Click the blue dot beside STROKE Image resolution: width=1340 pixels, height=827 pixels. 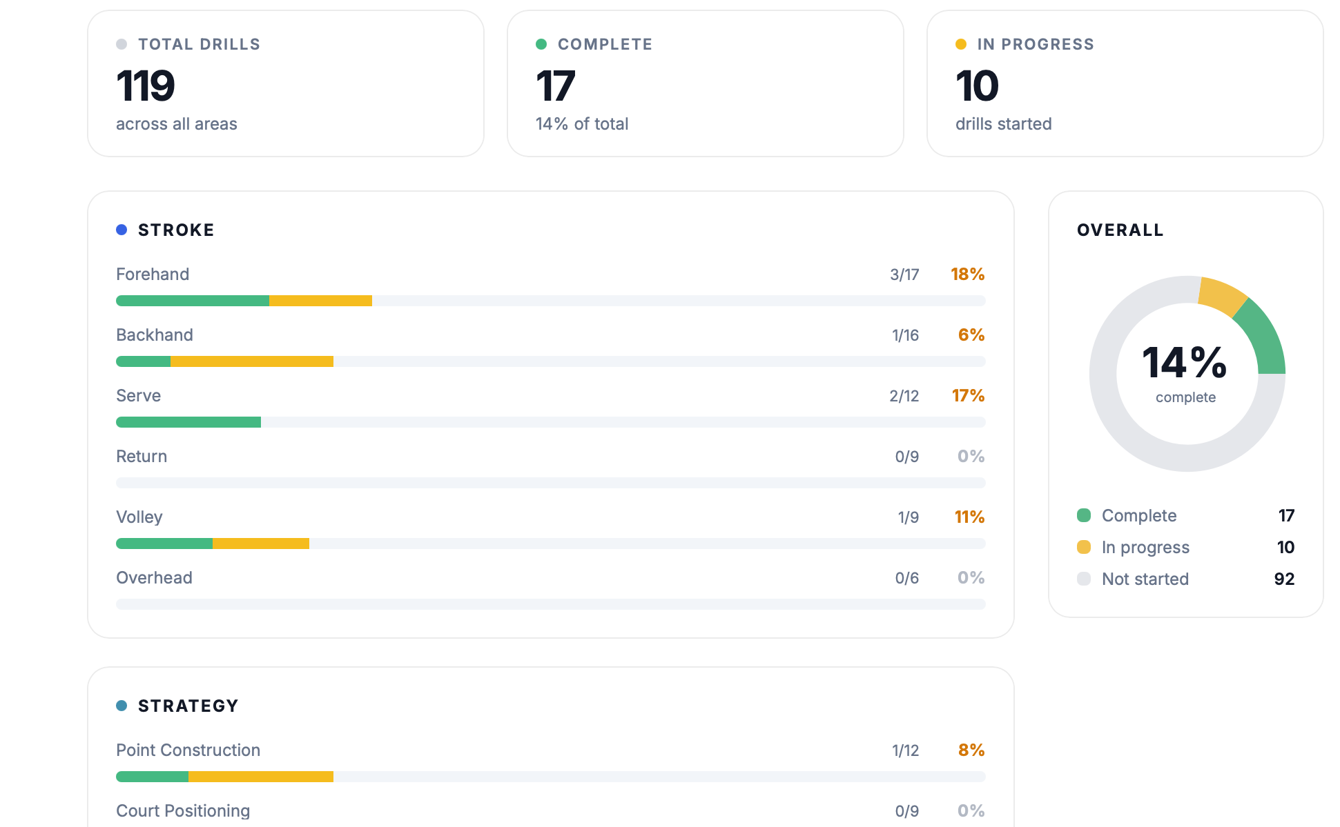(x=122, y=230)
